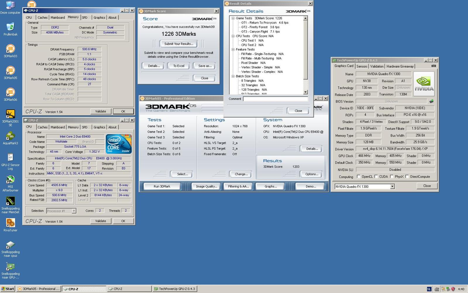Viewport: 468px width, 293px height.
Task: Click Filtering & AA button
Action: pyautogui.click(x=238, y=186)
